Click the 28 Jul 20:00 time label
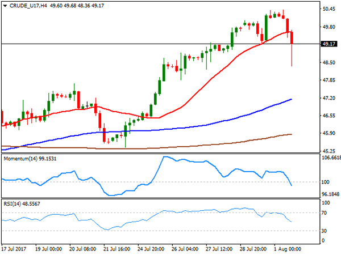Screen dimensions: 341x255 pos(253,249)
